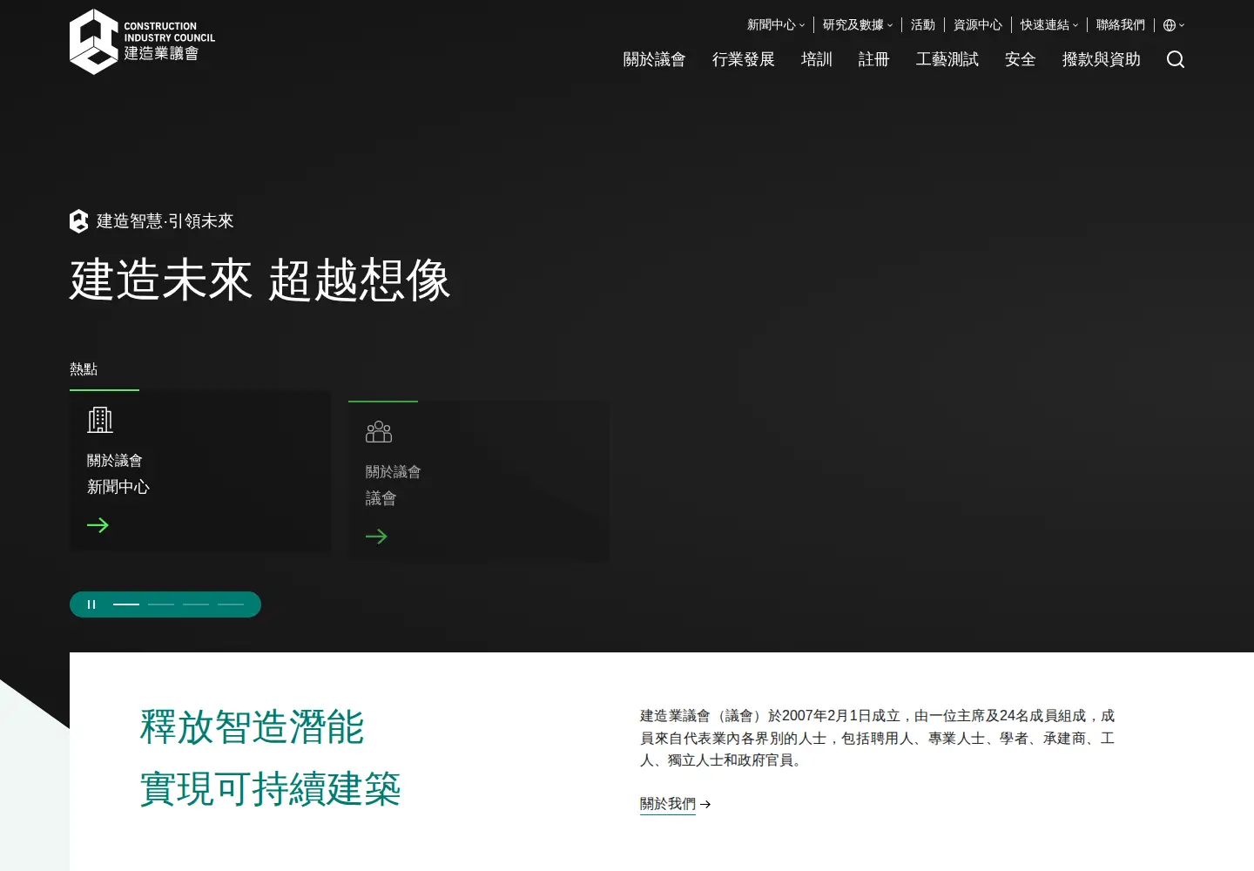This screenshot has height=871, width=1254.
Task: Click the people group icon on 議會 card
Action: [379, 431]
